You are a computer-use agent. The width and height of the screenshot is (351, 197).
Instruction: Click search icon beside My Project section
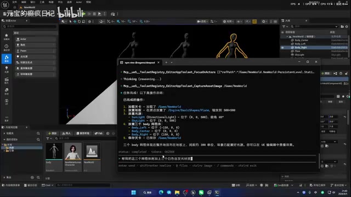pos(38,140)
